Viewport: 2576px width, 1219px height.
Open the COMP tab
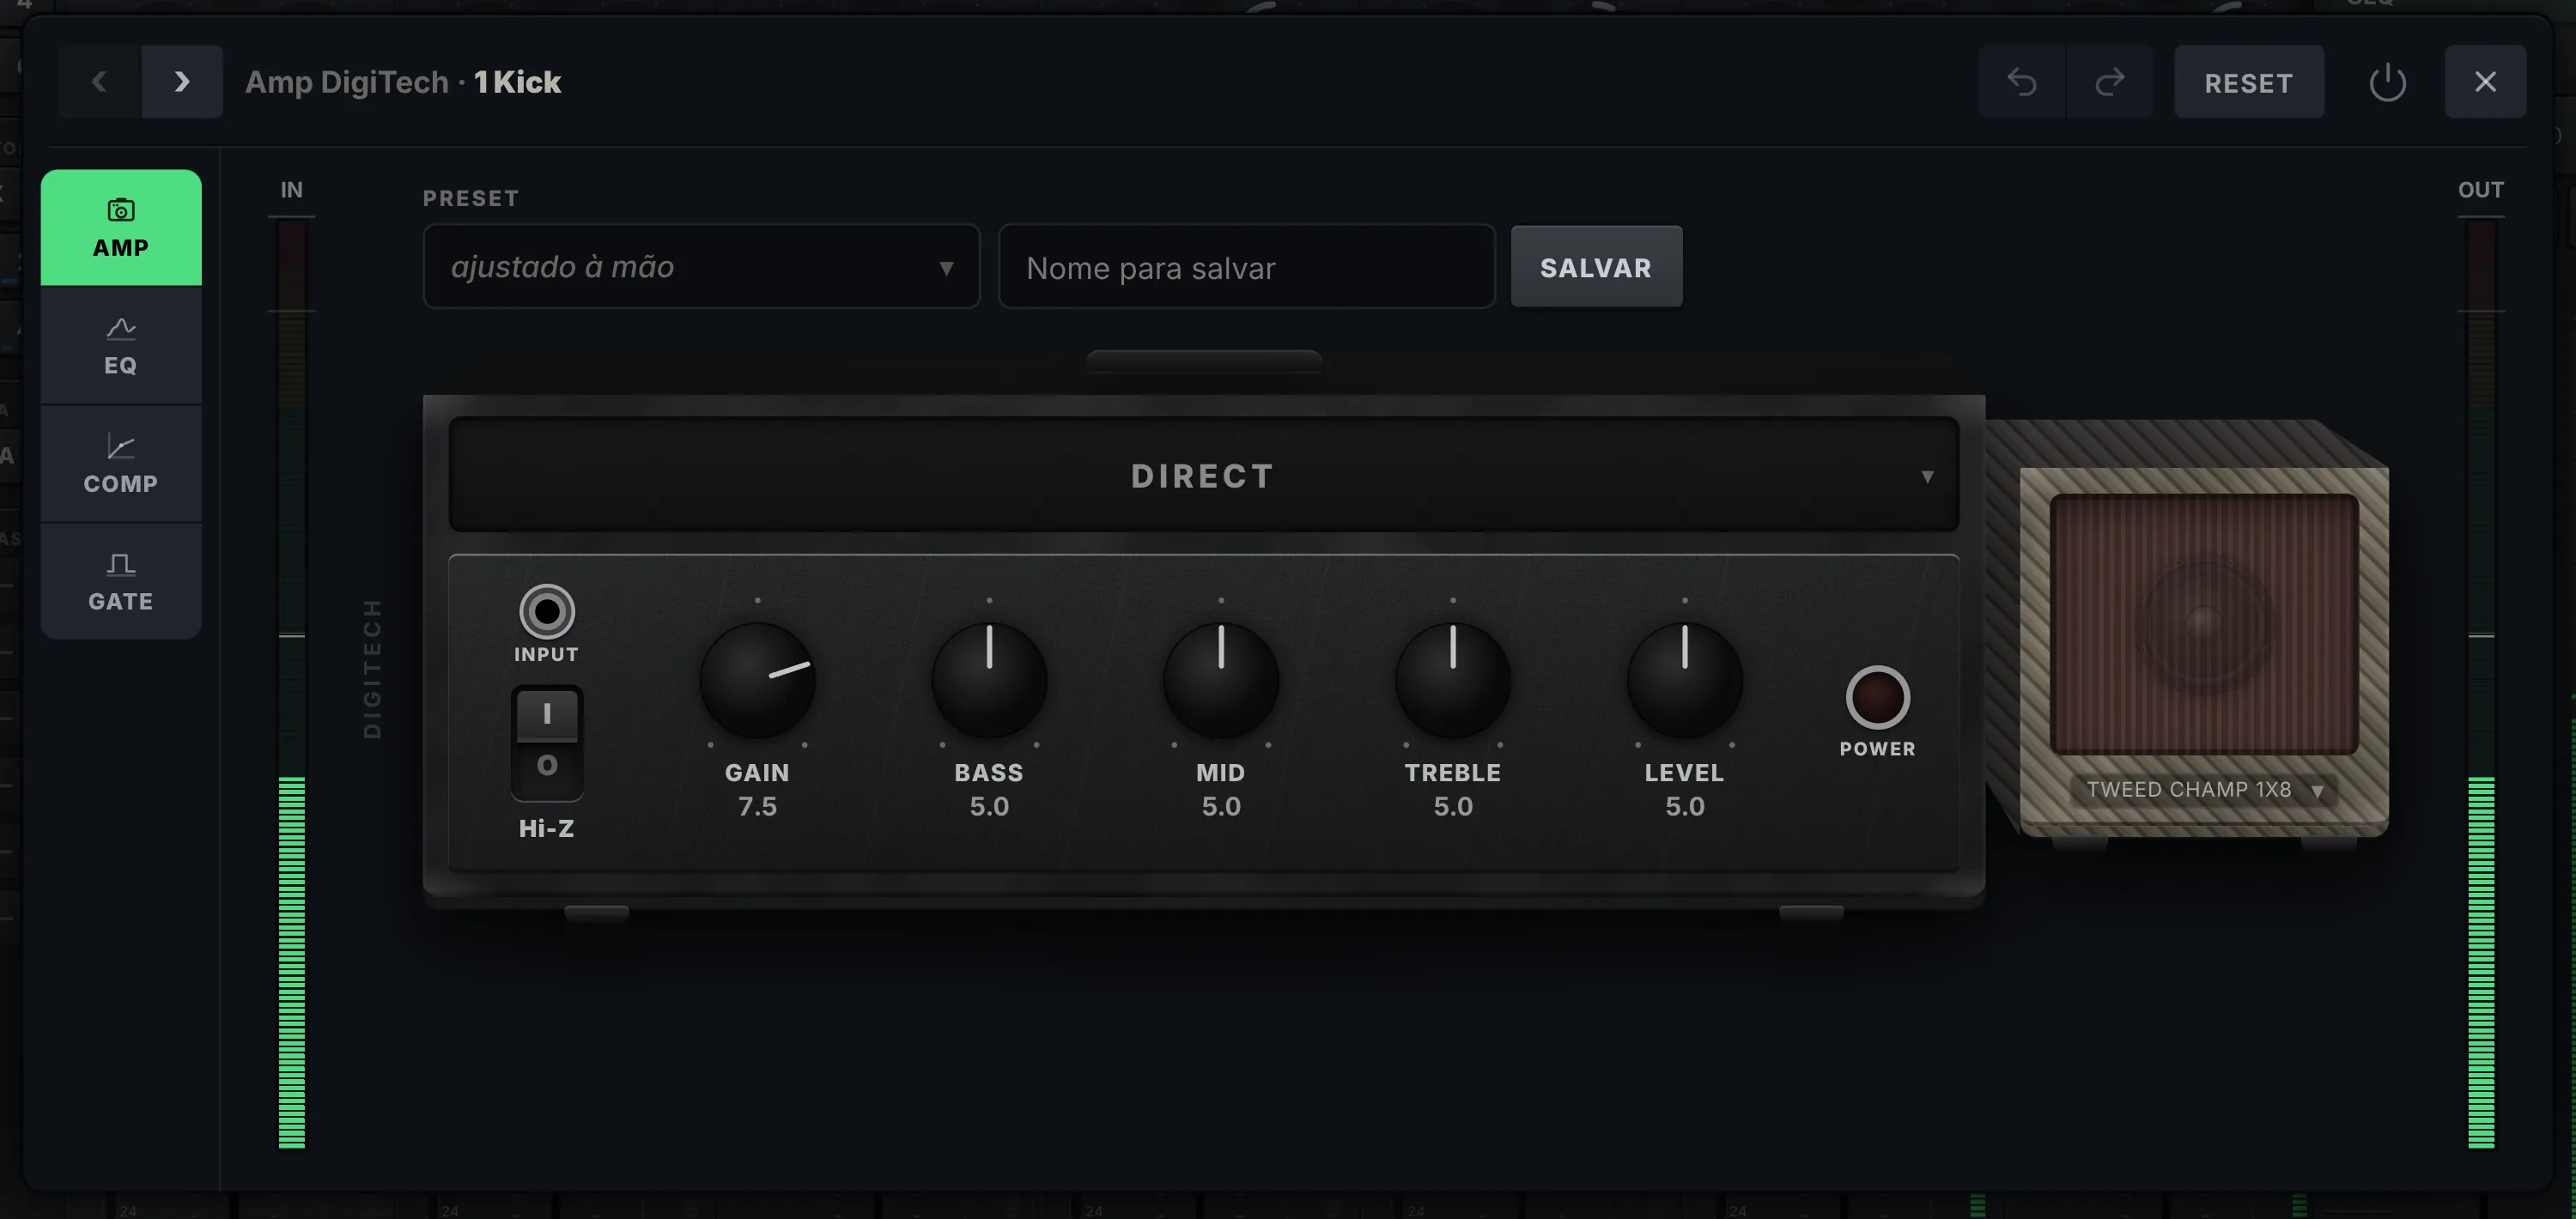121,464
